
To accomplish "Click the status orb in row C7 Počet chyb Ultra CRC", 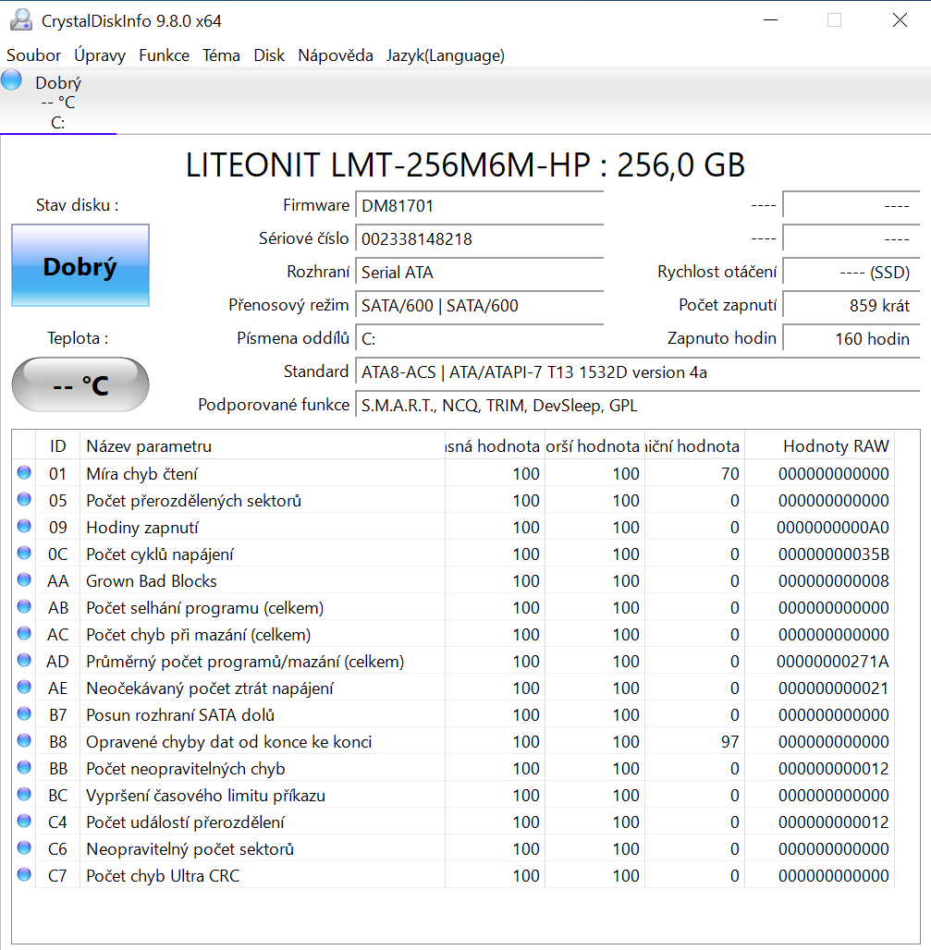I will [24, 874].
